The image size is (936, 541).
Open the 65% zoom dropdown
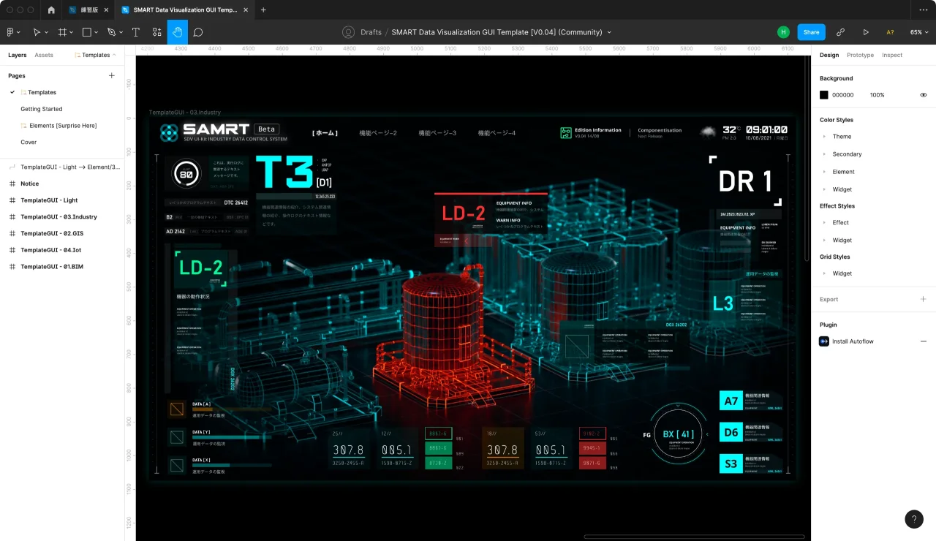(919, 32)
